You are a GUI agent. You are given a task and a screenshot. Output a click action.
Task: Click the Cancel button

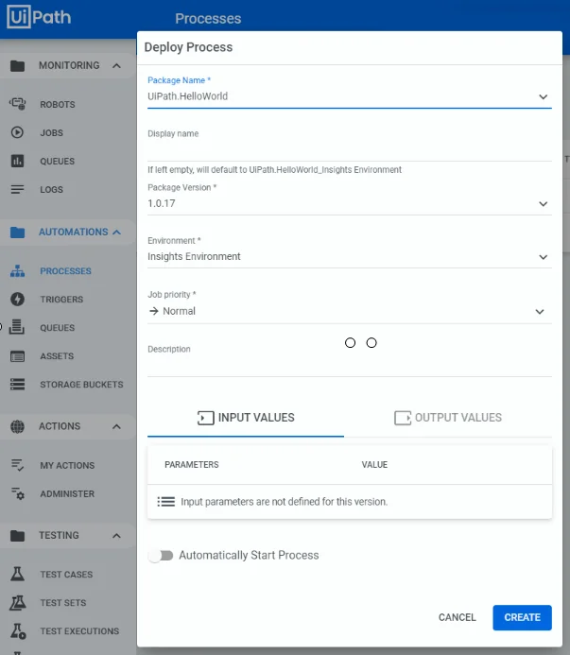pos(457,617)
